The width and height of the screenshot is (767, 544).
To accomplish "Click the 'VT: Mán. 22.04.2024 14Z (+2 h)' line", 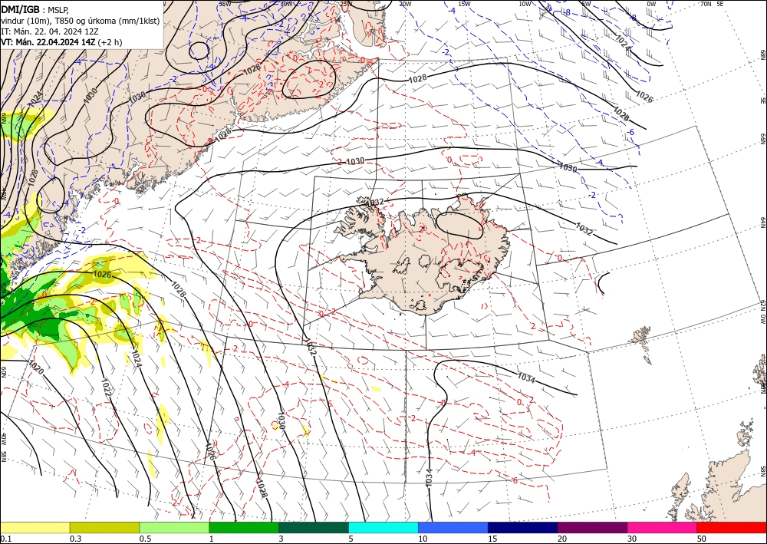I will click(61, 42).
